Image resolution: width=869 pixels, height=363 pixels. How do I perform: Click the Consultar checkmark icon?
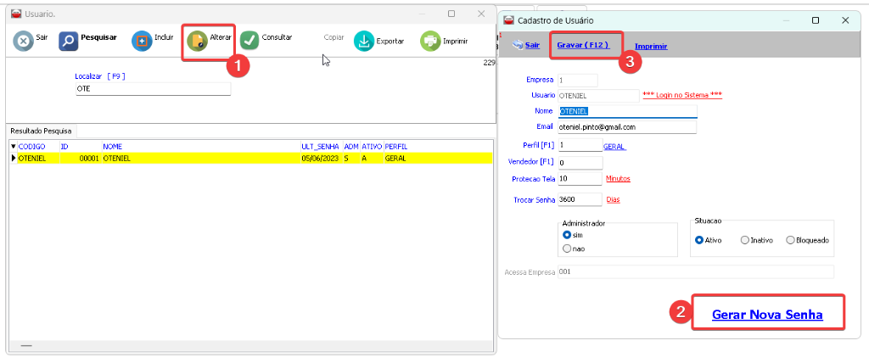pyautogui.click(x=249, y=40)
